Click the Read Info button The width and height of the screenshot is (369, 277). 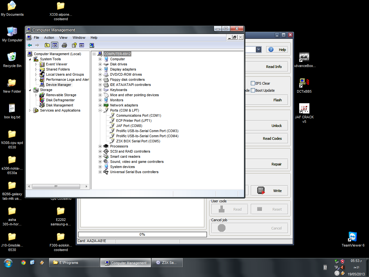coord(266,67)
